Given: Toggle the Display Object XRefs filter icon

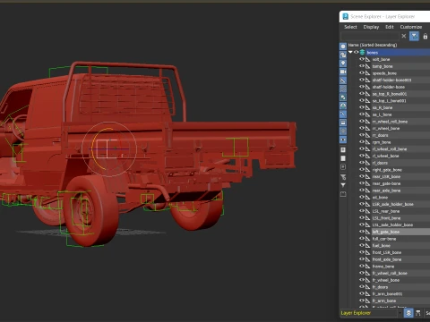Looking at the screenshot, I should click(343, 106).
